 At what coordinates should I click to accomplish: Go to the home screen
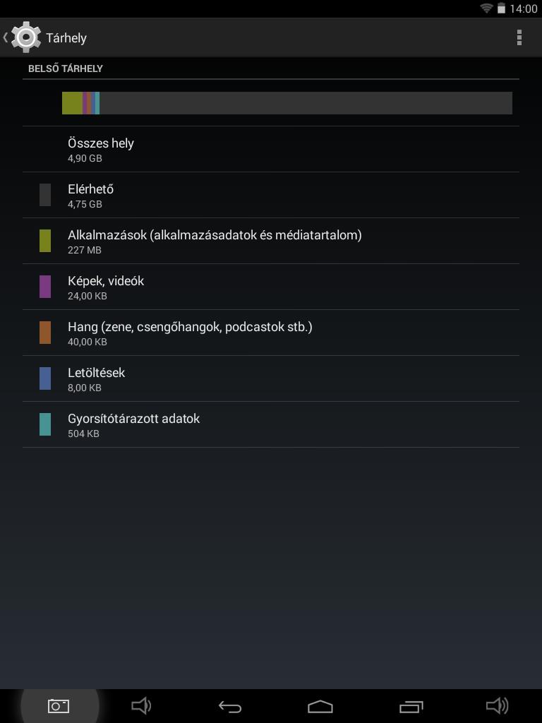[320, 706]
